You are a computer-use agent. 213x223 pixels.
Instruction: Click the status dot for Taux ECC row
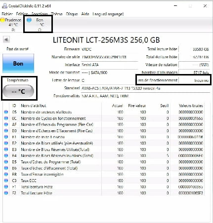click(6, 181)
